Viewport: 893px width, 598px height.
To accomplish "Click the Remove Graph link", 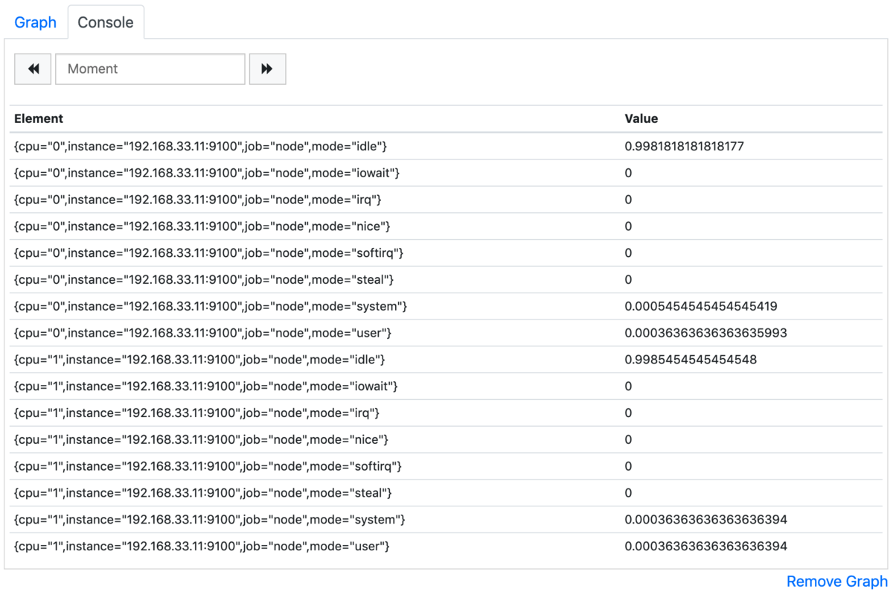I will click(836, 582).
